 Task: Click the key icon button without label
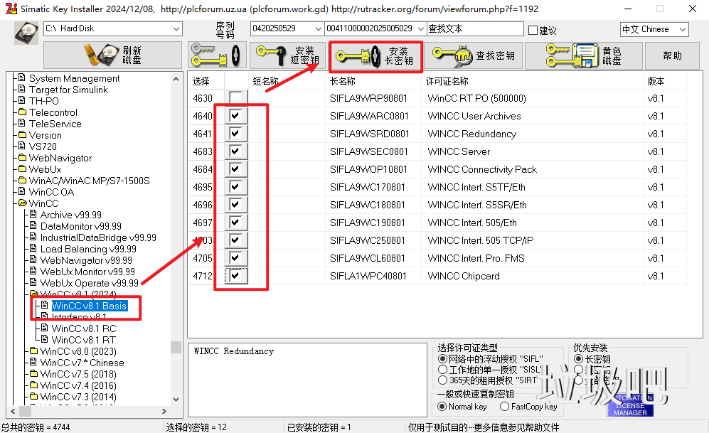217,55
